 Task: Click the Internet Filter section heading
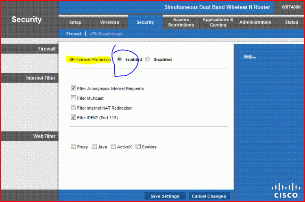41,78
